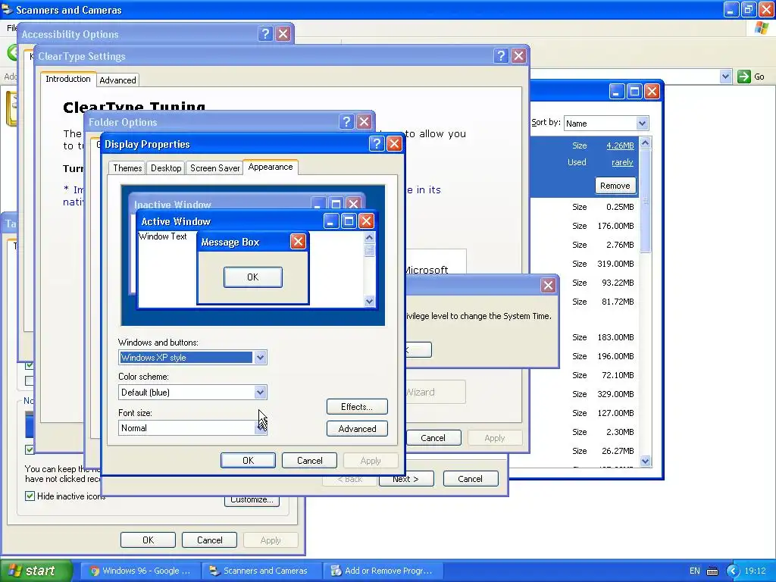The width and height of the screenshot is (776, 582).
Task: Click Accessibility Options help icon
Action: click(265, 33)
